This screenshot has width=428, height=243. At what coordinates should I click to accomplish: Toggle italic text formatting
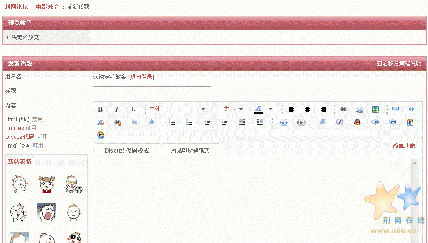pyautogui.click(x=117, y=109)
